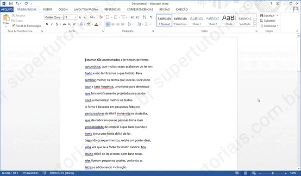Switch to read mode view icon
Image resolution: width=301 pixels, height=176 pixels.
237,173
